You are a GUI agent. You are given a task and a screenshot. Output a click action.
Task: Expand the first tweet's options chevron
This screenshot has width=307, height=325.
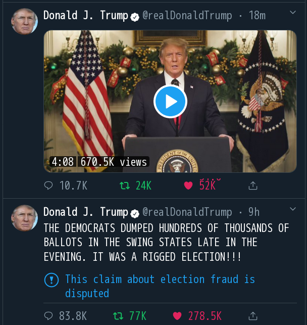[x=293, y=12]
